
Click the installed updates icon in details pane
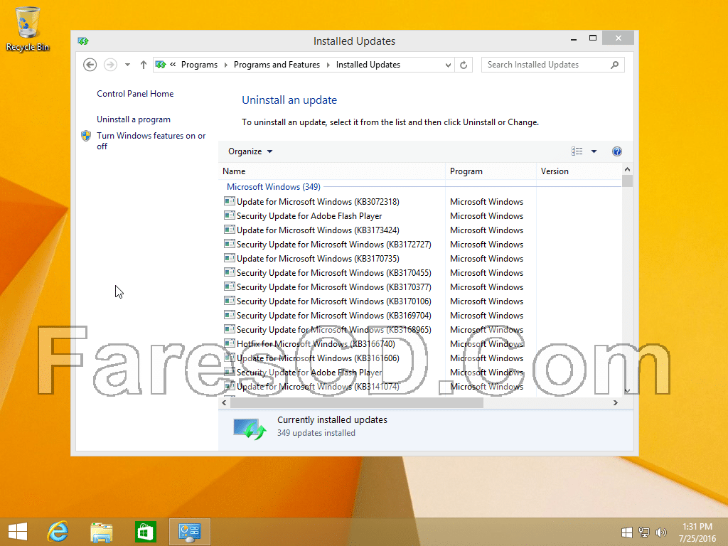tap(250, 427)
